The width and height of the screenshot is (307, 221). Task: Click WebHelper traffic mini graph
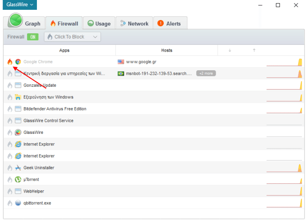click(x=284, y=192)
